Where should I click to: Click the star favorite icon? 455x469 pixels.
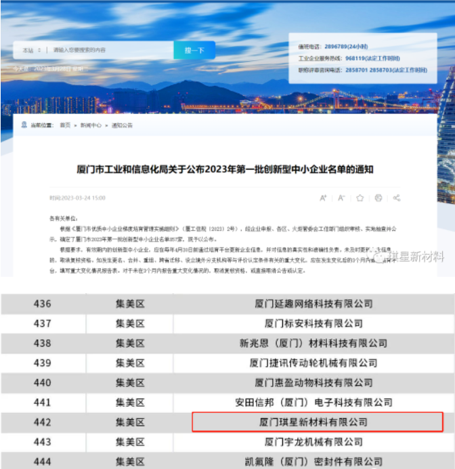tap(360, 198)
